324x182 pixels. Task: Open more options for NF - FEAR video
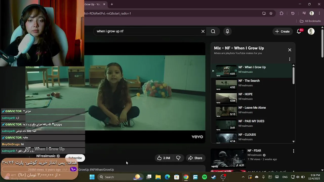pyautogui.click(x=293, y=151)
